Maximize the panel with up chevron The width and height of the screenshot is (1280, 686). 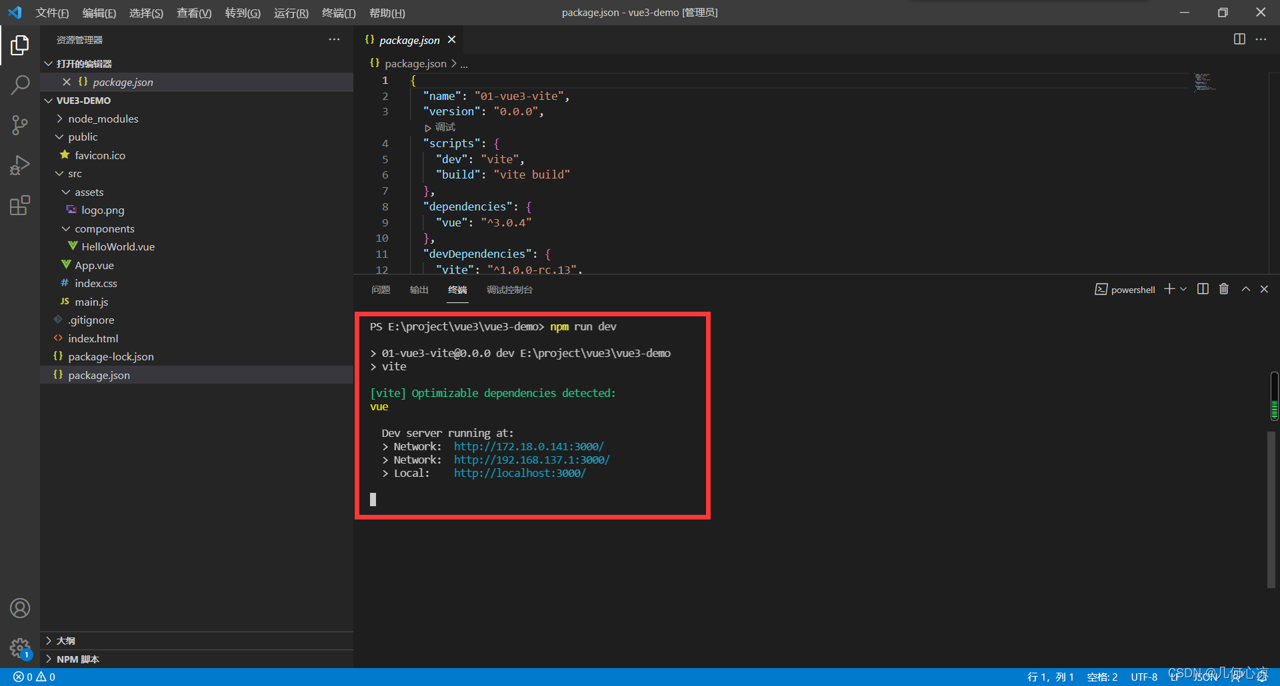(x=1245, y=289)
